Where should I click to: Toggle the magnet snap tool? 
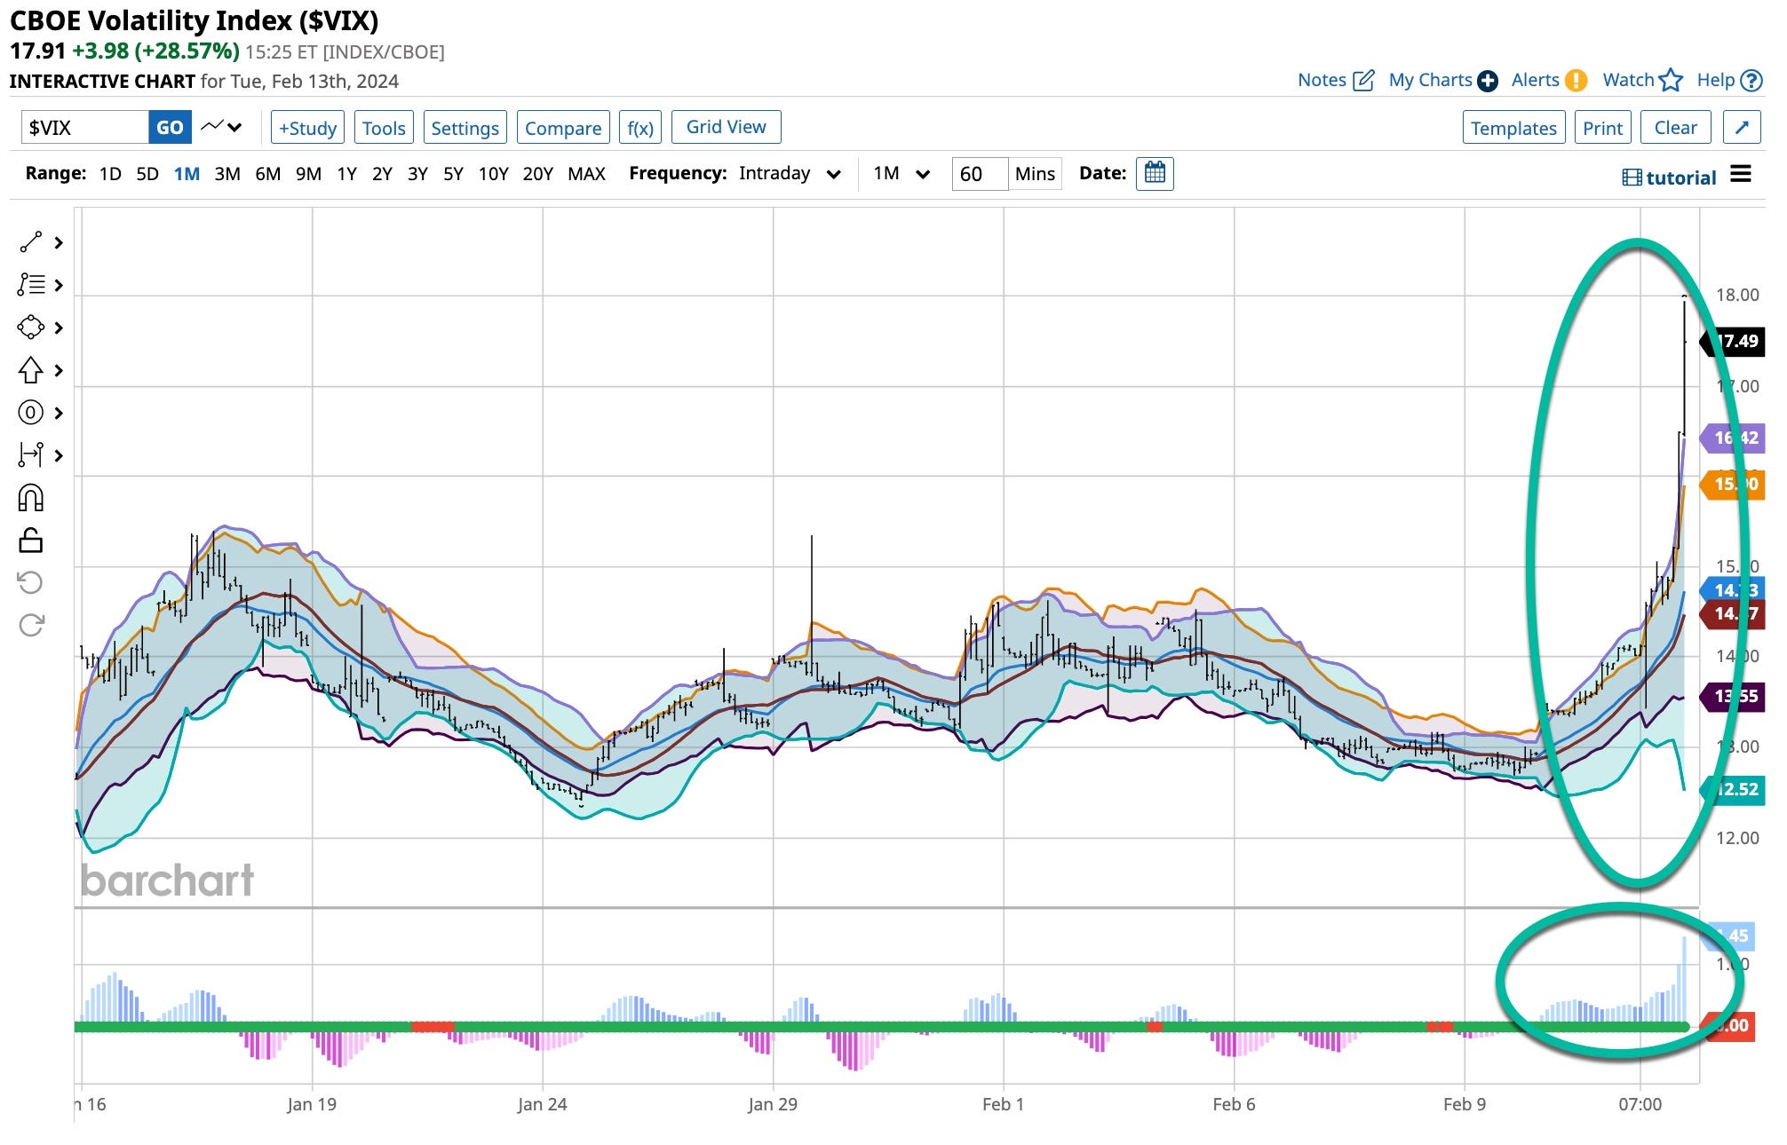[30, 498]
